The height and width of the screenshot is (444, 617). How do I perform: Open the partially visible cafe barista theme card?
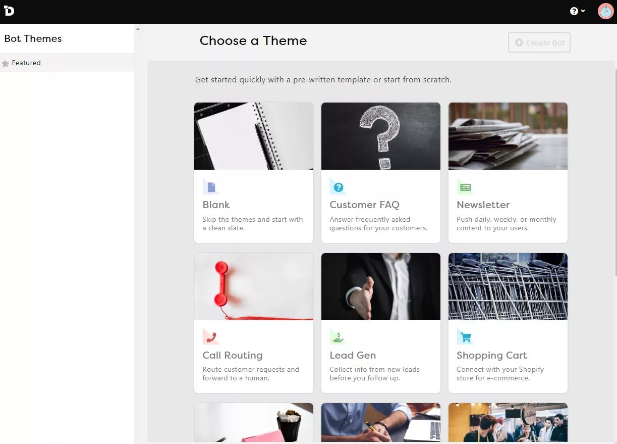[508, 423]
